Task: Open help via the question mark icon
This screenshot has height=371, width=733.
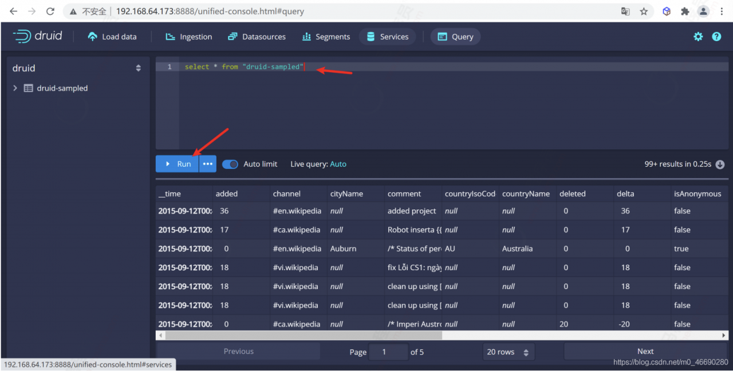Action: (716, 37)
